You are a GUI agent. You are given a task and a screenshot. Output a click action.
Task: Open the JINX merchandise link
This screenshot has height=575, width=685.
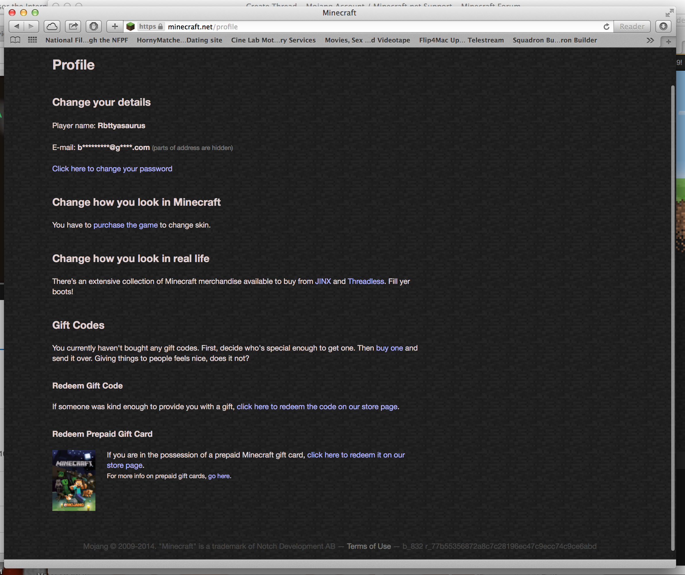(x=323, y=282)
